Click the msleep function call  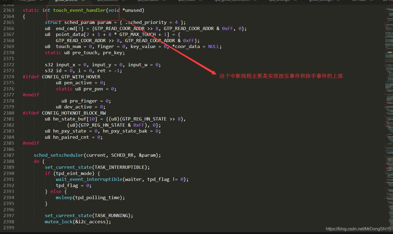(x=64, y=198)
